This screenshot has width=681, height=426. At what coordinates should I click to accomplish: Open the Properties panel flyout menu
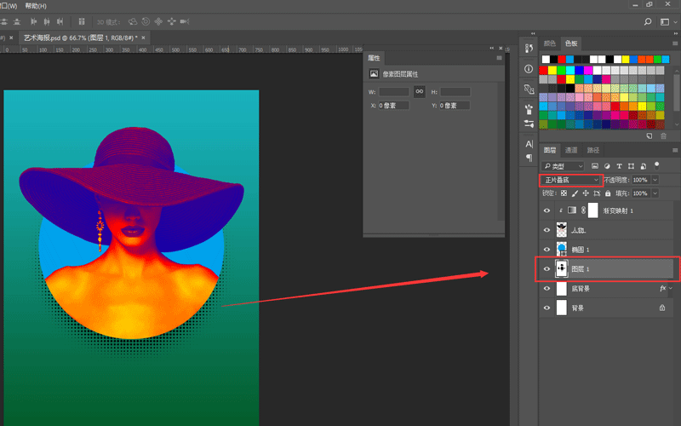499,58
